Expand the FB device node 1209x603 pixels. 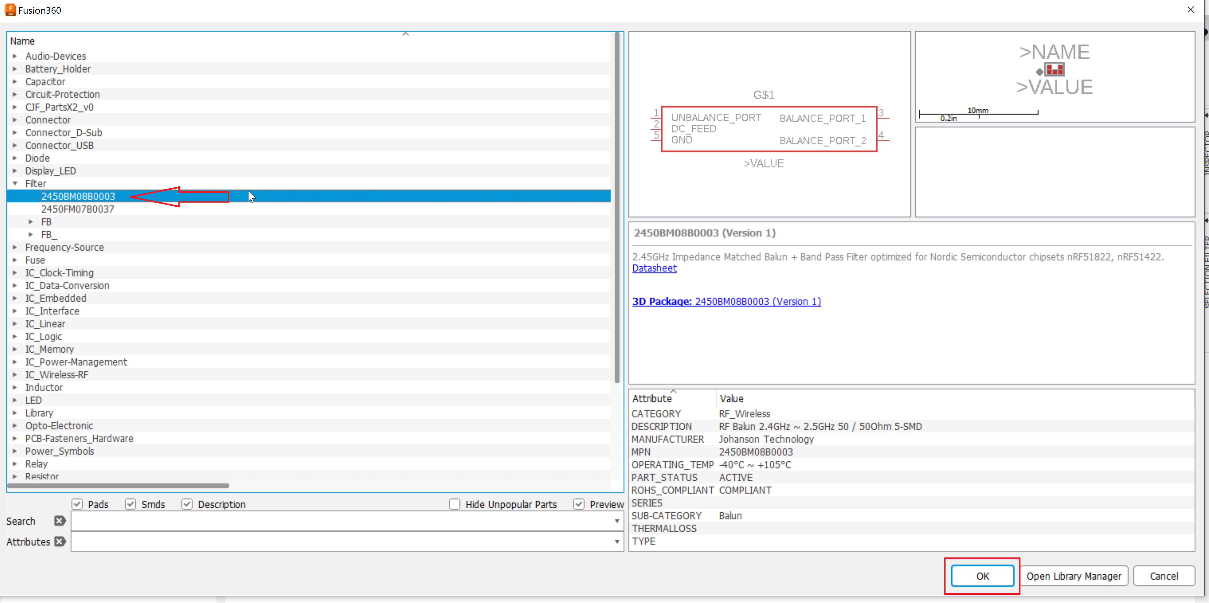[31, 221]
